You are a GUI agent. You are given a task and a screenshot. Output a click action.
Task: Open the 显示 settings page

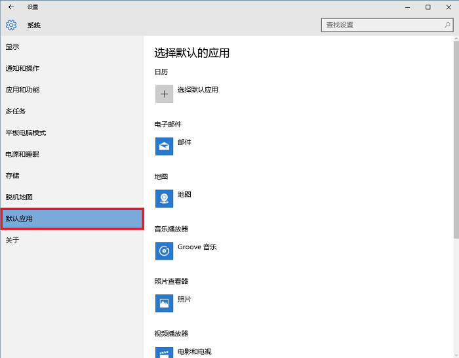(13, 47)
